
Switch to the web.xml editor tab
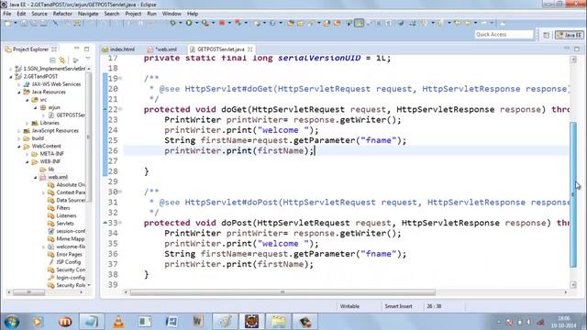coord(163,49)
